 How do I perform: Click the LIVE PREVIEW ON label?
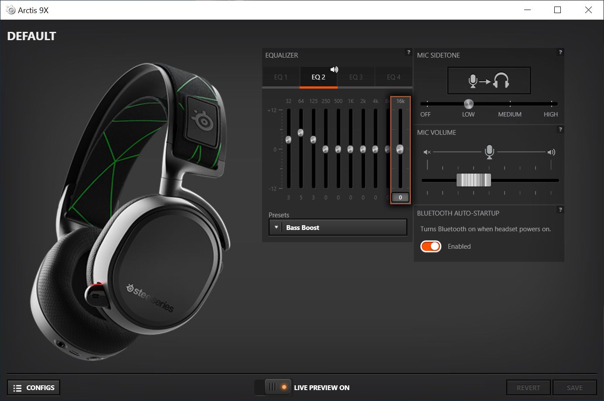pyautogui.click(x=322, y=387)
